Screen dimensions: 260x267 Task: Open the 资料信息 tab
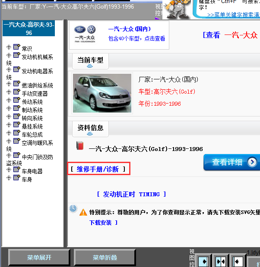click(x=90, y=129)
